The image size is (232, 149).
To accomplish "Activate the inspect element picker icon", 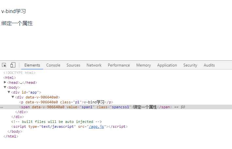I will [4, 65].
